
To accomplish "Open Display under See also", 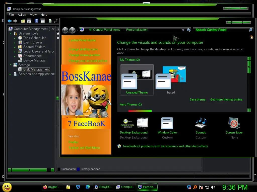I will [73, 142].
